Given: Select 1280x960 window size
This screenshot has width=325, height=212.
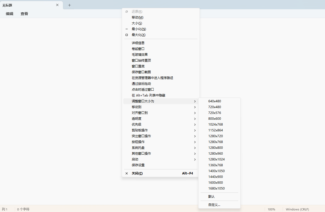Looking at the screenshot, I should [219, 153].
